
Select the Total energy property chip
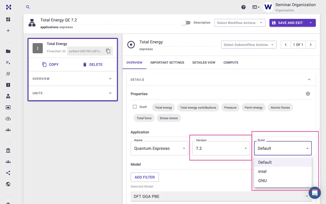point(163,107)
